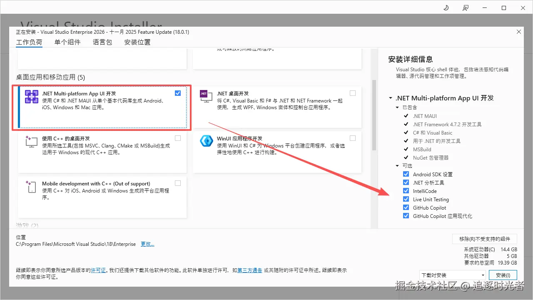533x300 pixels.
Task: Uncheck GitHub Copilot optional component
Action: [406, 207]
